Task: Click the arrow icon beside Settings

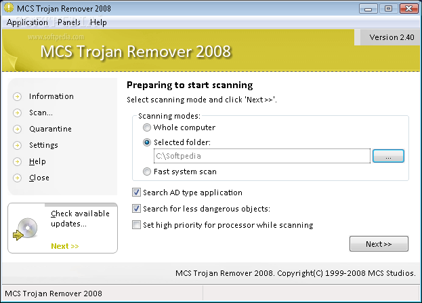Action: [x=17, y=145]
